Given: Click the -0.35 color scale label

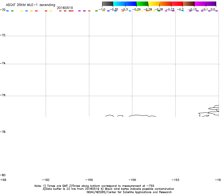Looking at the screenshot, I should tap(114, 10).
